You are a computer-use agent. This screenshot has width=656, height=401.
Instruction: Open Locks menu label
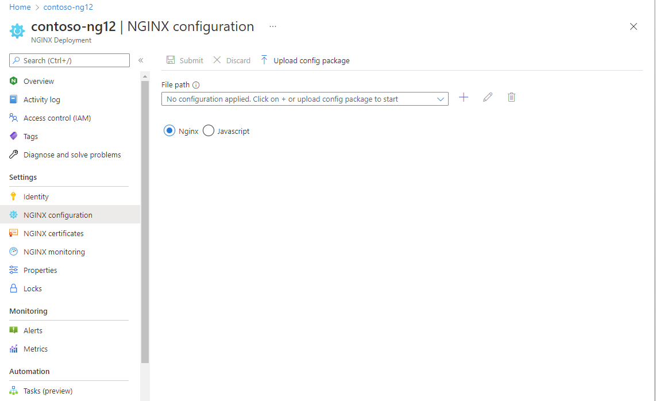(33, 289)
